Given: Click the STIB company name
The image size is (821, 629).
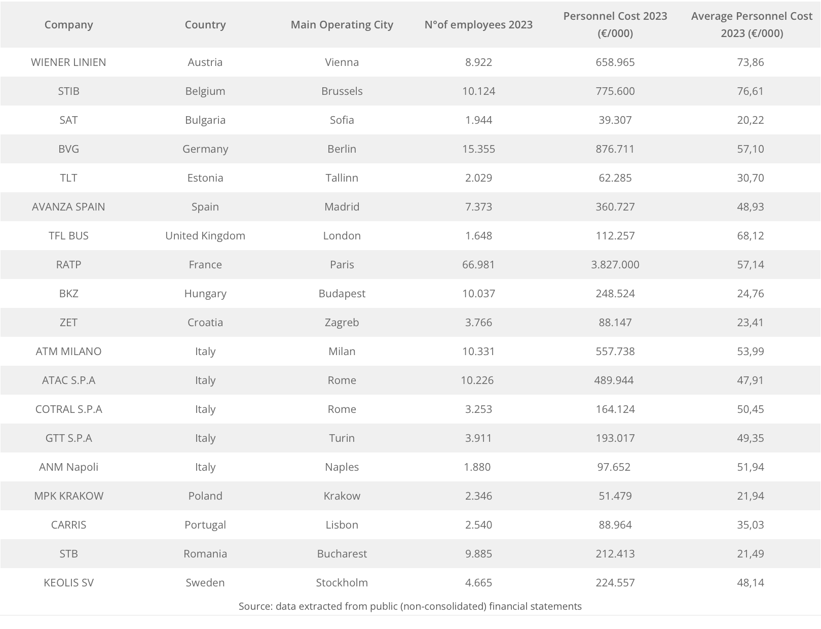Looking at the screenshot, I should pos(68,91).
